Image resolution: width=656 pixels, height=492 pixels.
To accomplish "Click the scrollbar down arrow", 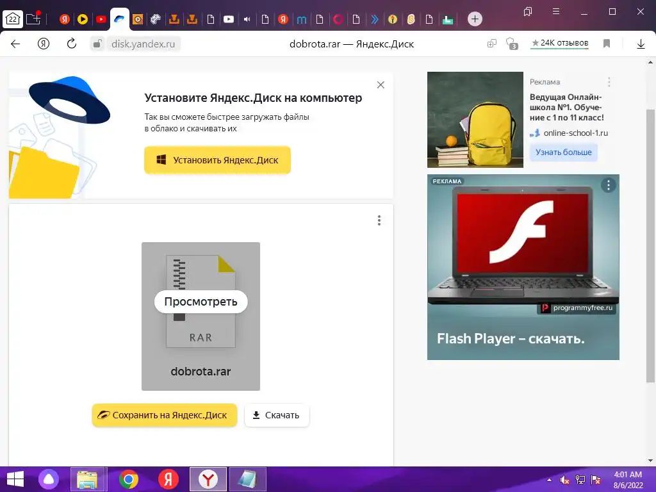I will [650, 461].
